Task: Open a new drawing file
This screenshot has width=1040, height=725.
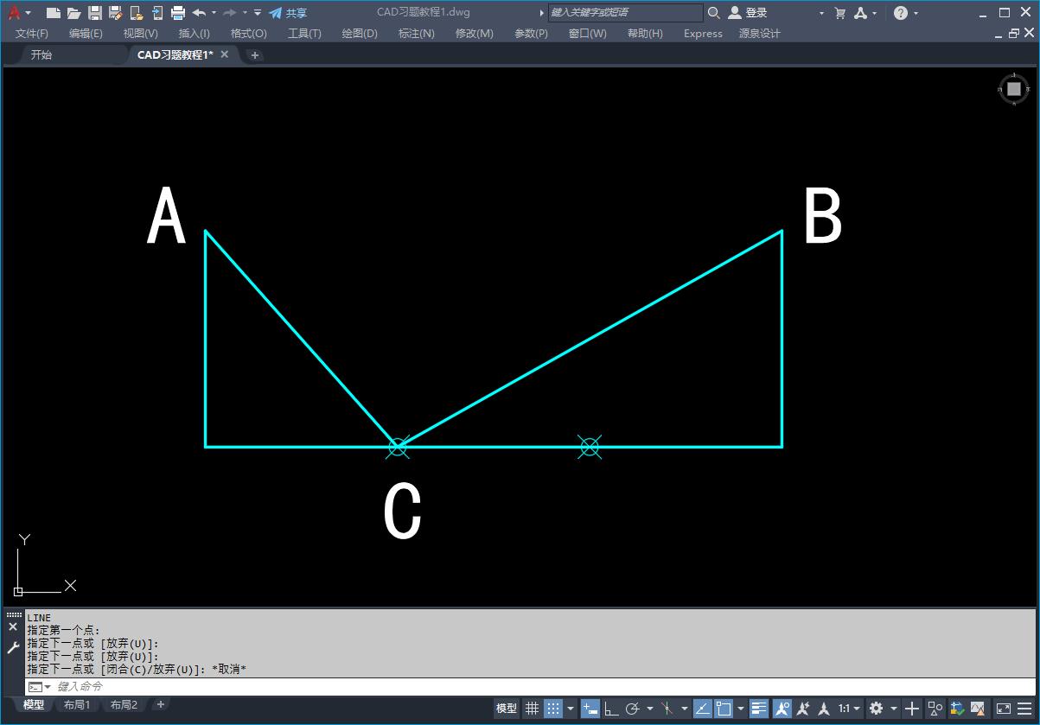Action: 53,13
